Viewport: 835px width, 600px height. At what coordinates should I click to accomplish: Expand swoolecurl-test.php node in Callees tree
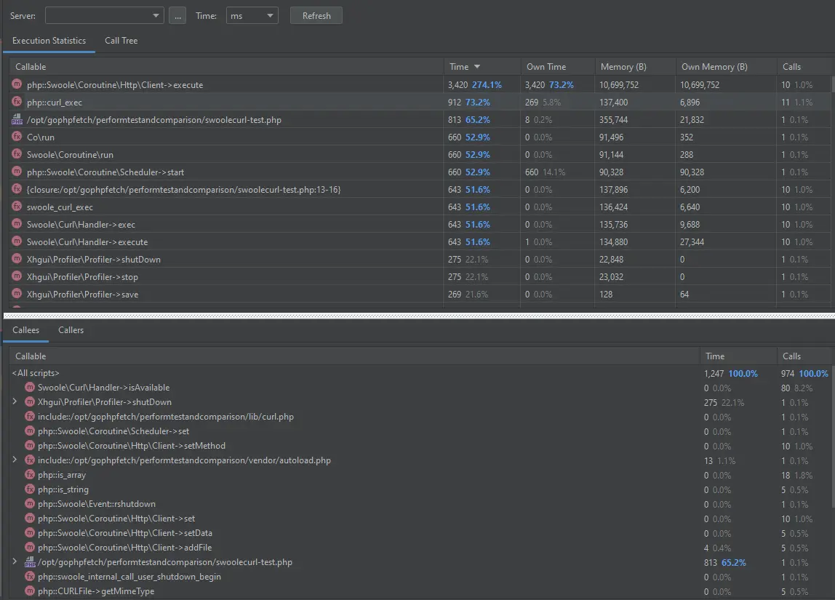tap(15, 562)
